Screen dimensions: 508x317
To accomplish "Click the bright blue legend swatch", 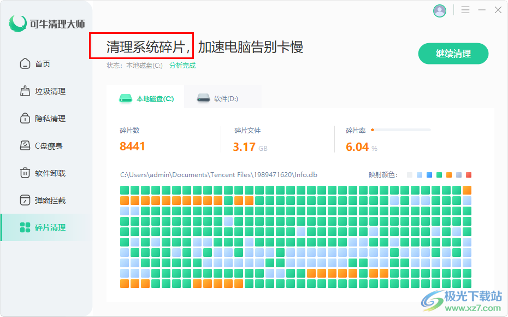I will tap(429, 175).
